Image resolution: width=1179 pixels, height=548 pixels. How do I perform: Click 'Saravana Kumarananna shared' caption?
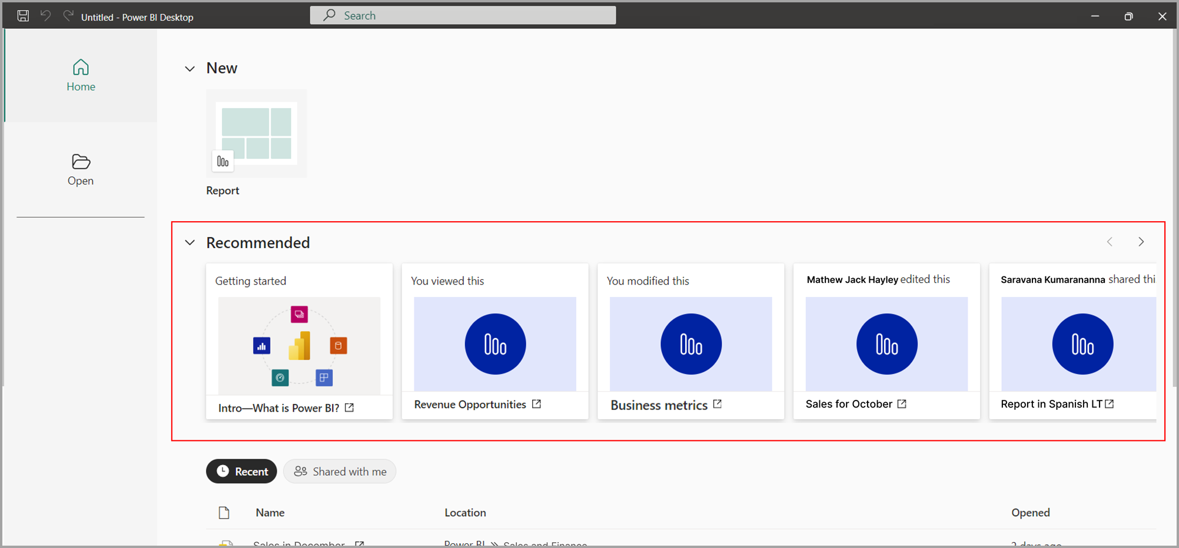click(x=1078, y=279)
